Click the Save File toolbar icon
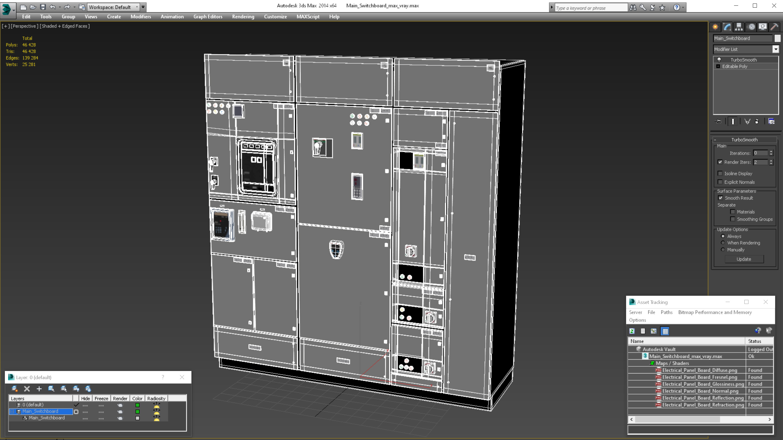The image size is (783, 440). click(43, 7)
